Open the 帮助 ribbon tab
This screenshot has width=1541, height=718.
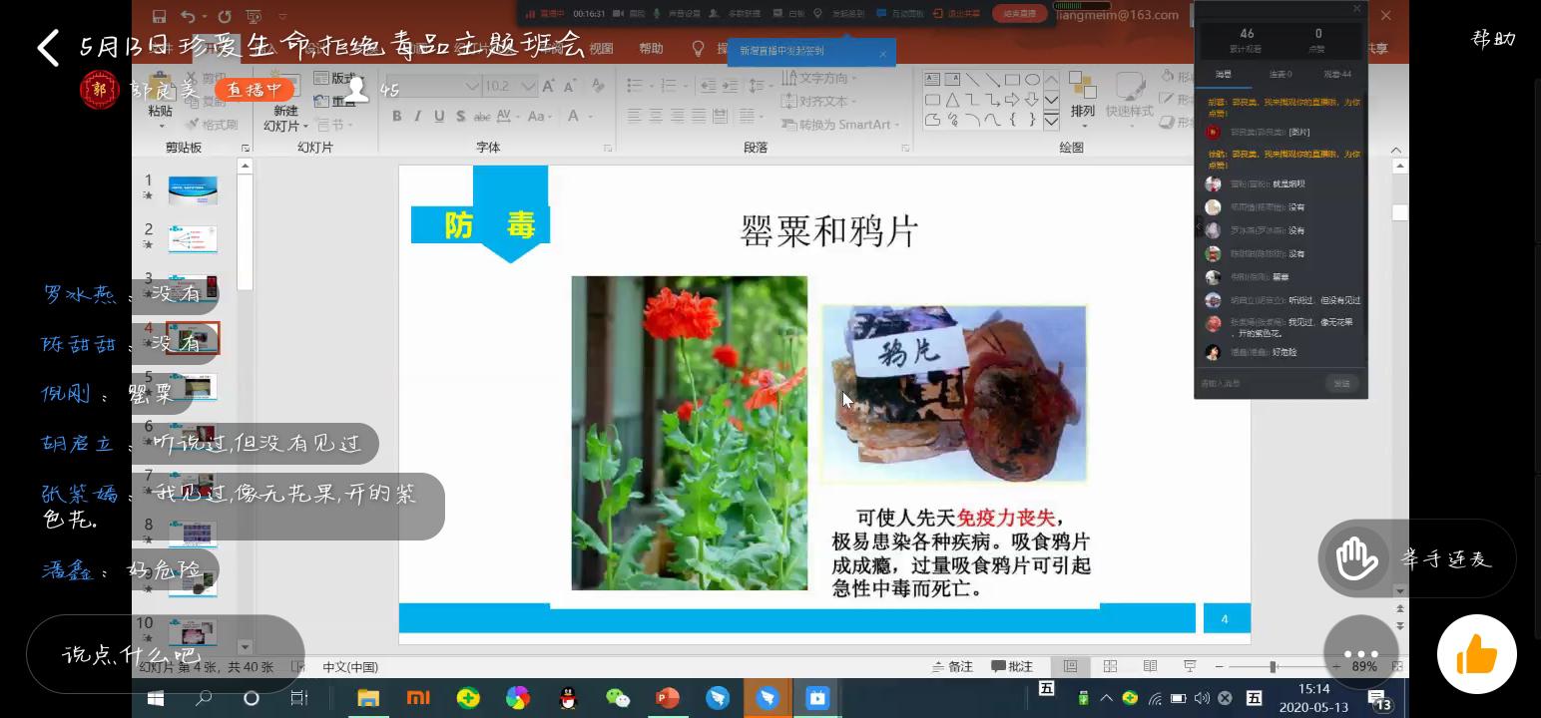651,48
